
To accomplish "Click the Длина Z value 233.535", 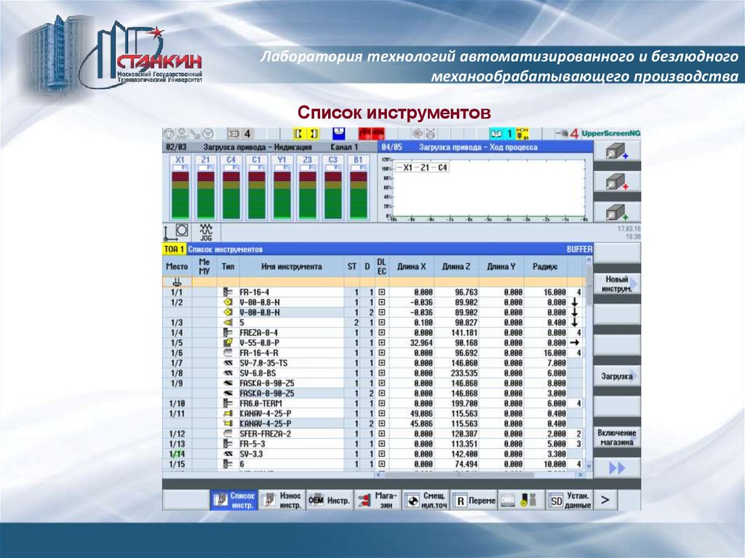I will pyautogui.click(x=464, y=373).
